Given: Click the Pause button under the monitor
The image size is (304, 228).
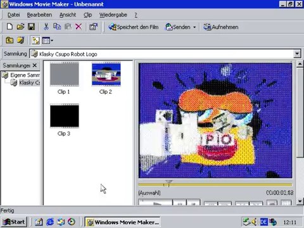Looking at the screenshot, I should pyautogui.click(x=180, y=203).
